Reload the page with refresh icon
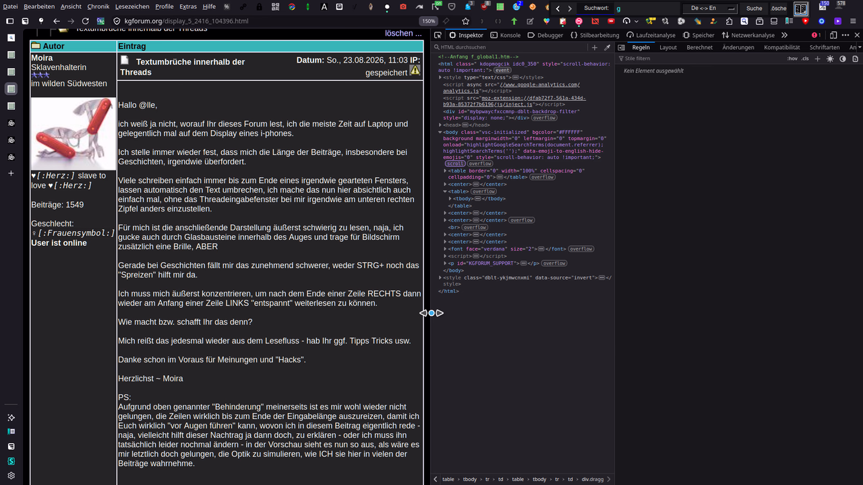 coord(85,21)
